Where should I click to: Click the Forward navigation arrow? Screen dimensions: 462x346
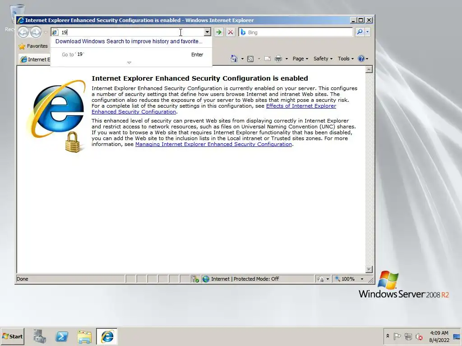36,32
